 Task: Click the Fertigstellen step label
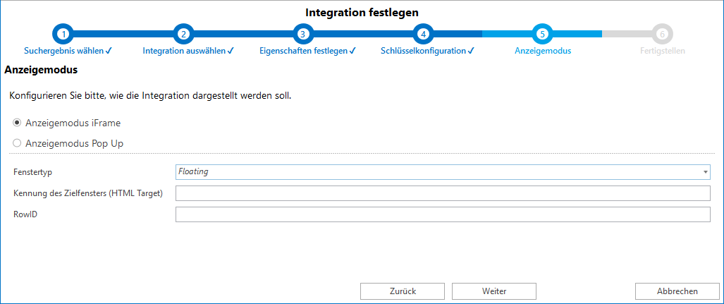662,51
